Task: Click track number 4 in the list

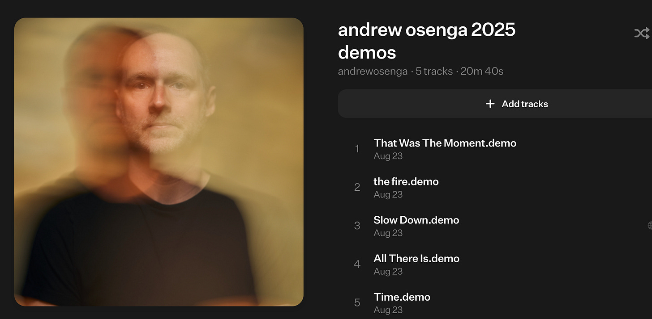Action: [x=357, y=264]
